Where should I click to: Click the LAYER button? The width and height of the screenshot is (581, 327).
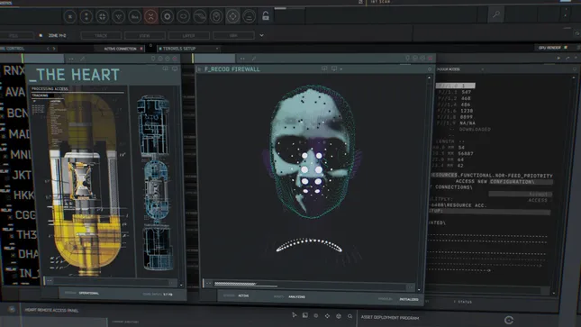tap(188, 36)
